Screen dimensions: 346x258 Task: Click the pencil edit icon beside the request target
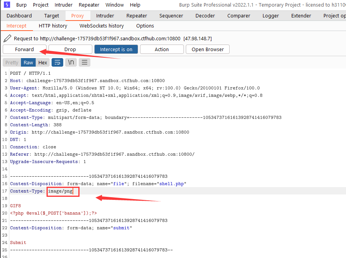coord(7,38)
